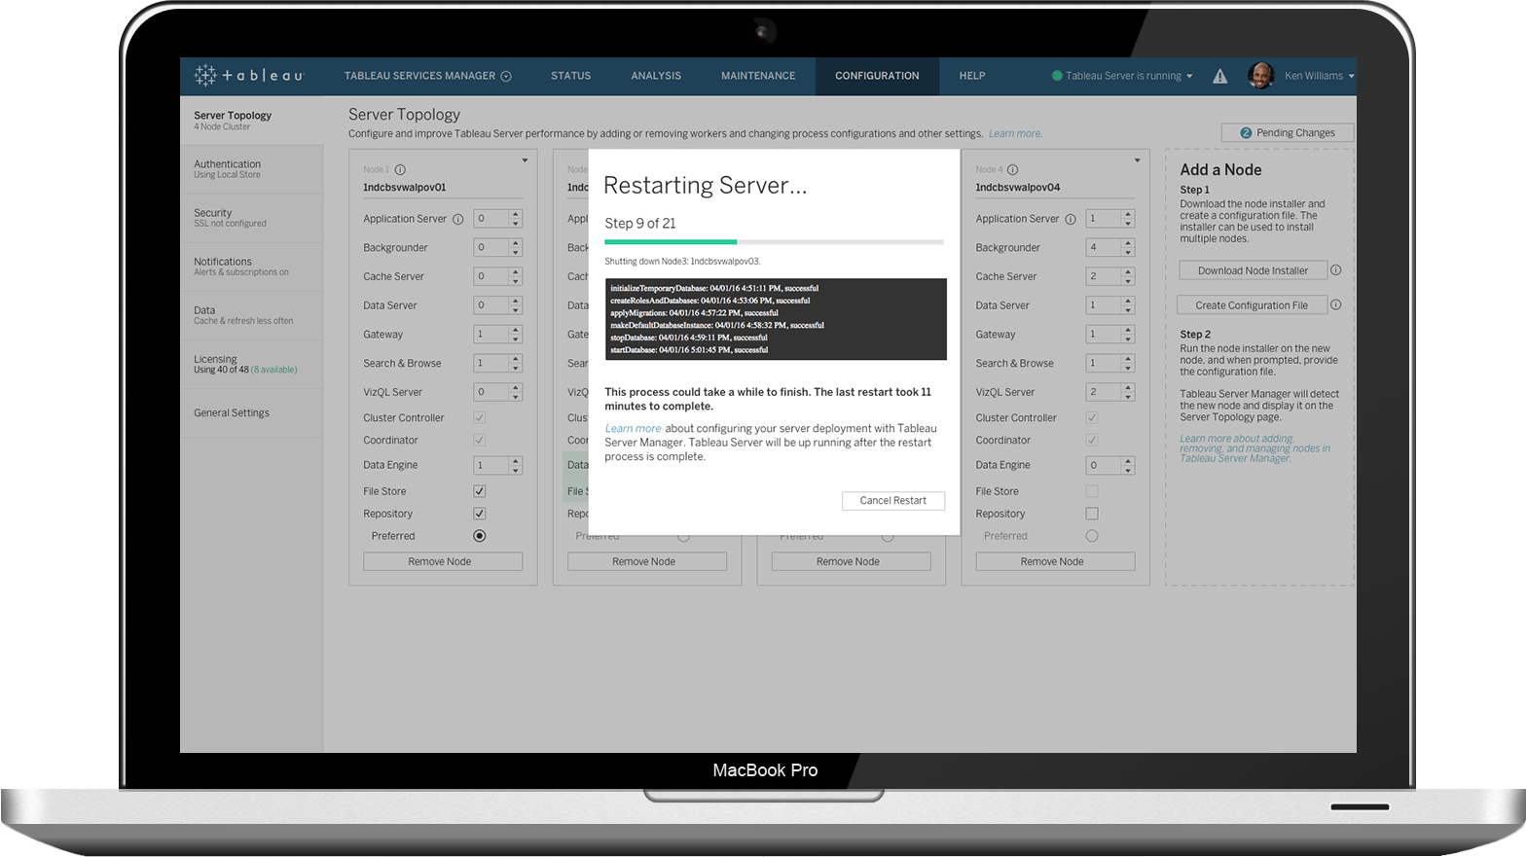Image resolution: width=1527 pixels, height=857 pixels.
Task: Click the Tableau logo
Action: 249,75
